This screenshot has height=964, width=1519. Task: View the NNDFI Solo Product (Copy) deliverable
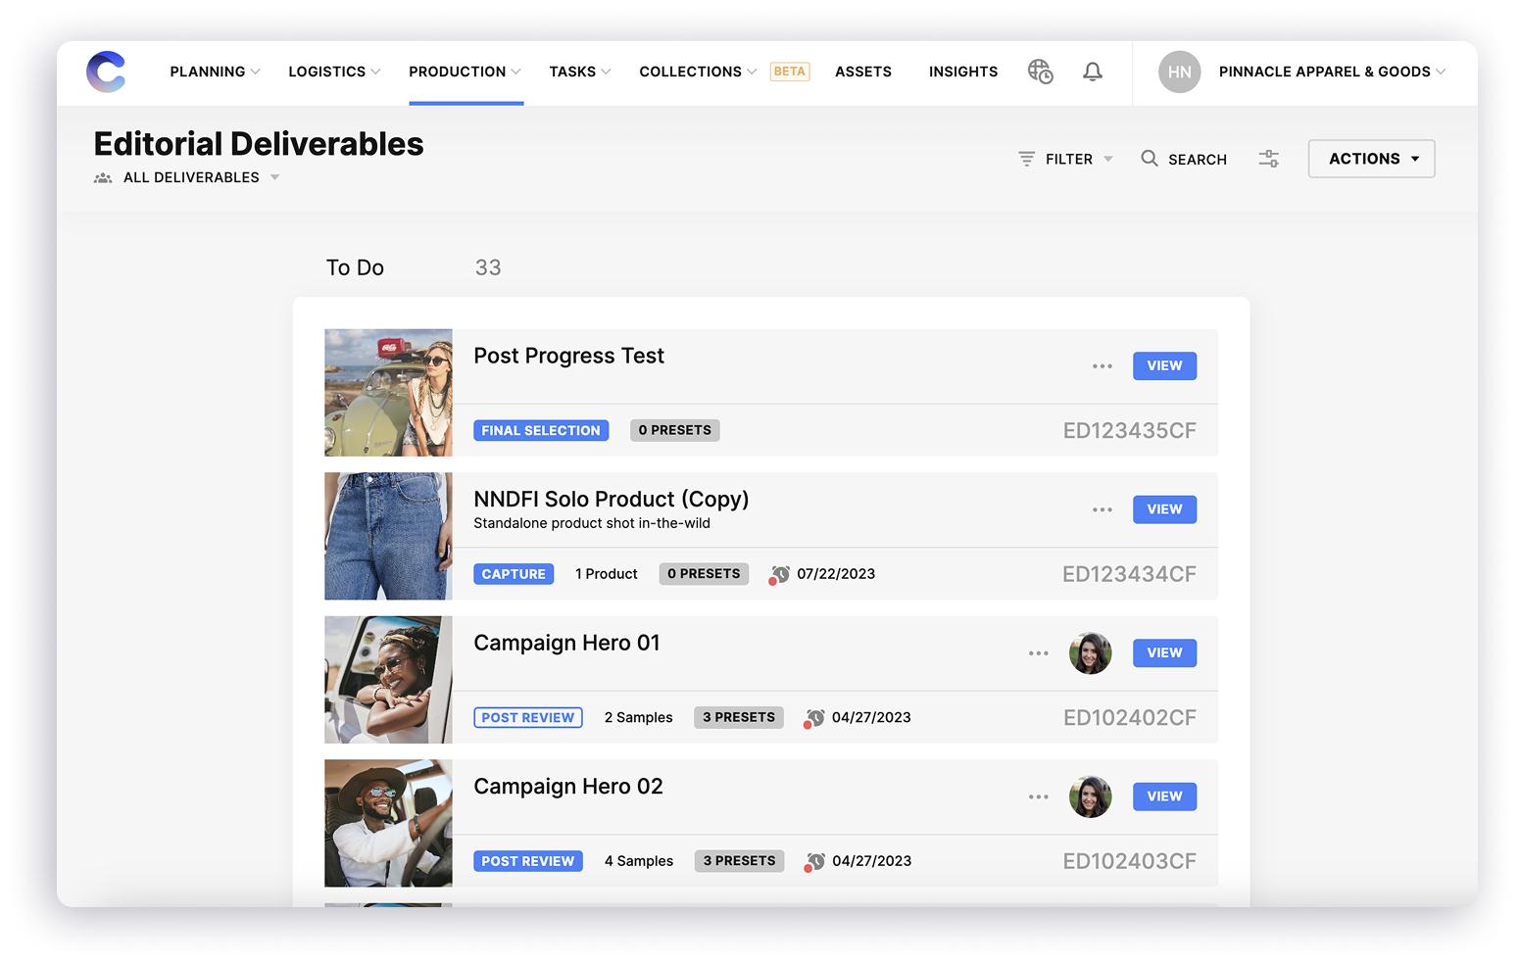[x=1164, y=509]
